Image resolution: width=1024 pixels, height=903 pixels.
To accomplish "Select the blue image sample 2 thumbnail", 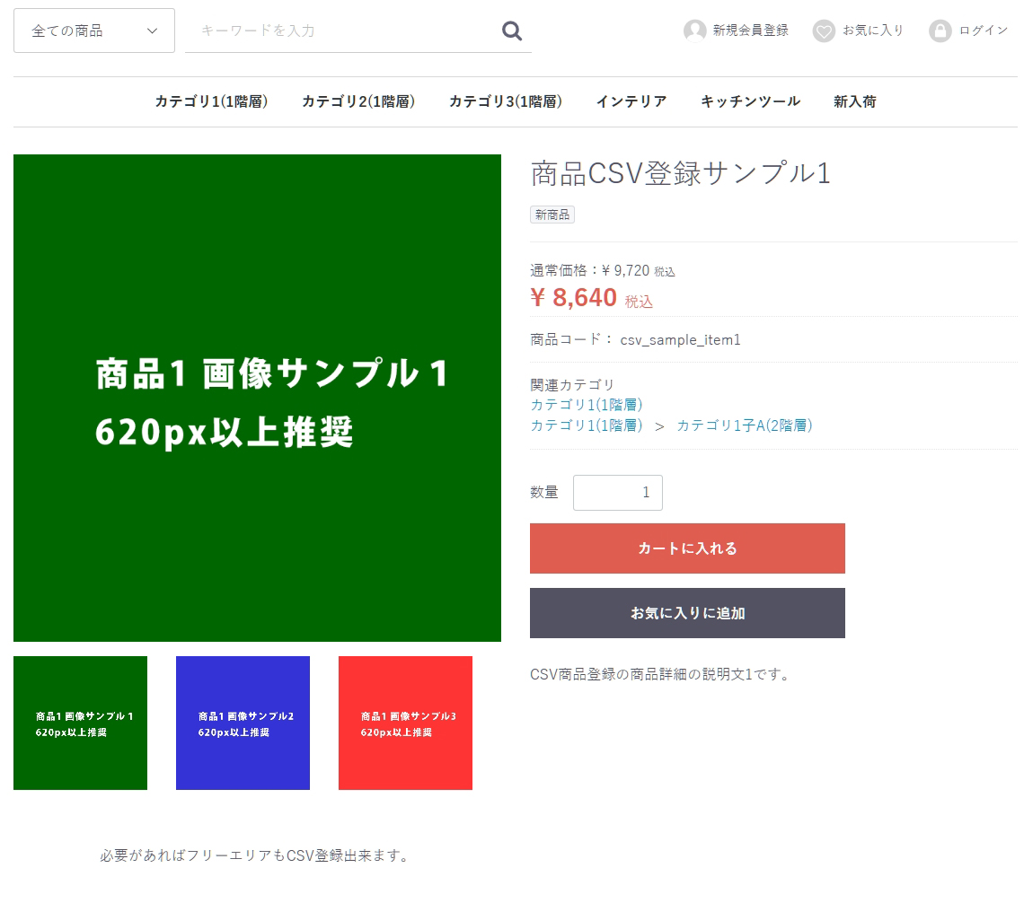I will 243,723.
